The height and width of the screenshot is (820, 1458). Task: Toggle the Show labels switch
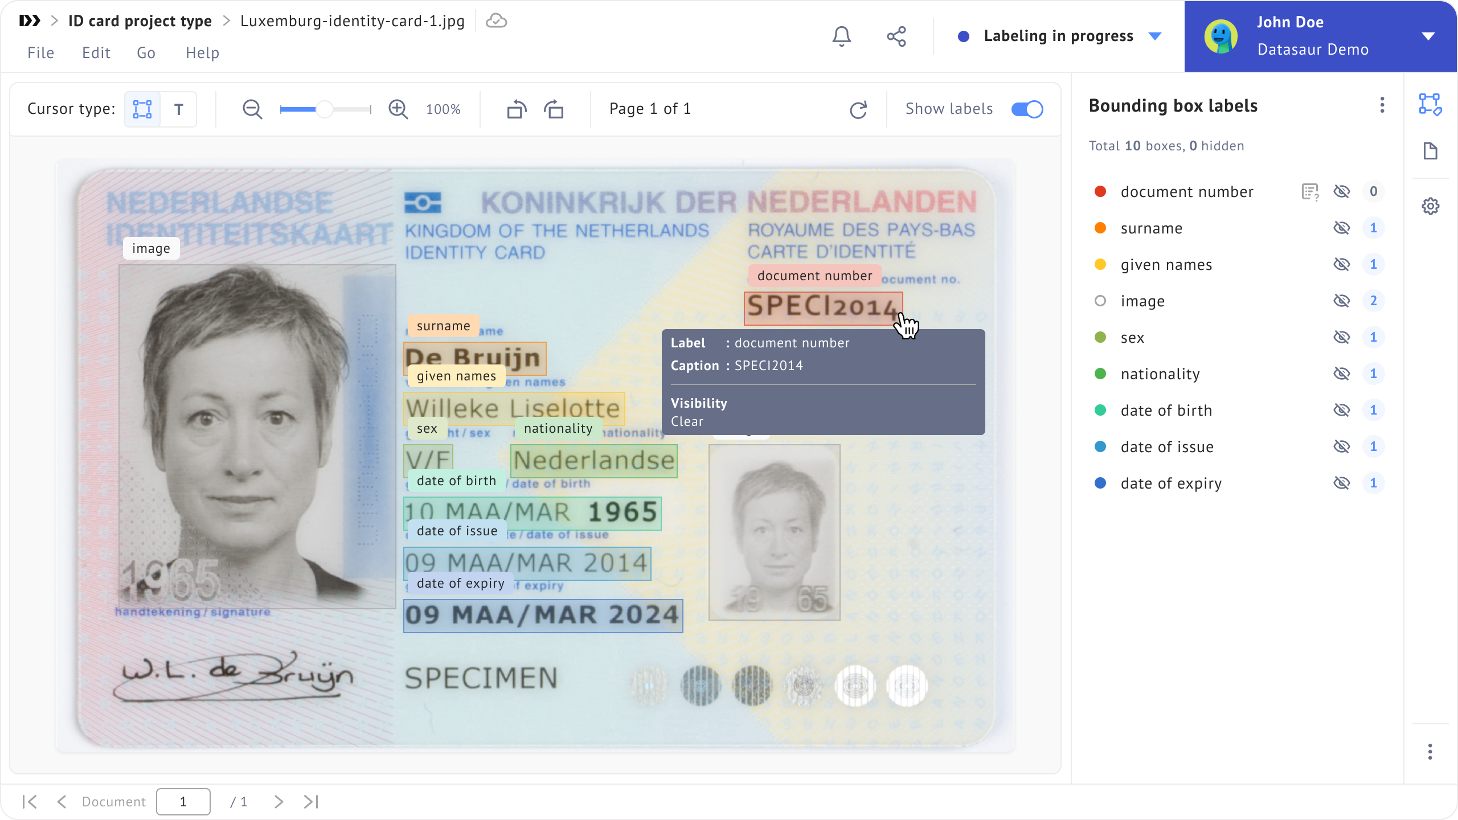coord(1027,109)
